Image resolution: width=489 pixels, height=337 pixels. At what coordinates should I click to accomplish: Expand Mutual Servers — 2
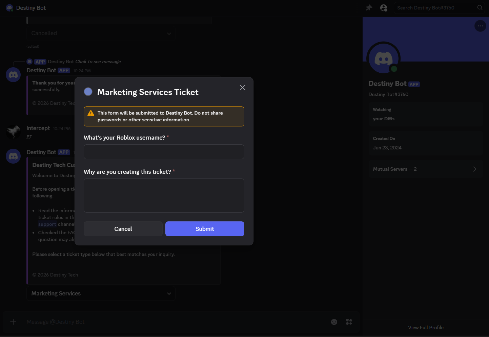point(426,169)
